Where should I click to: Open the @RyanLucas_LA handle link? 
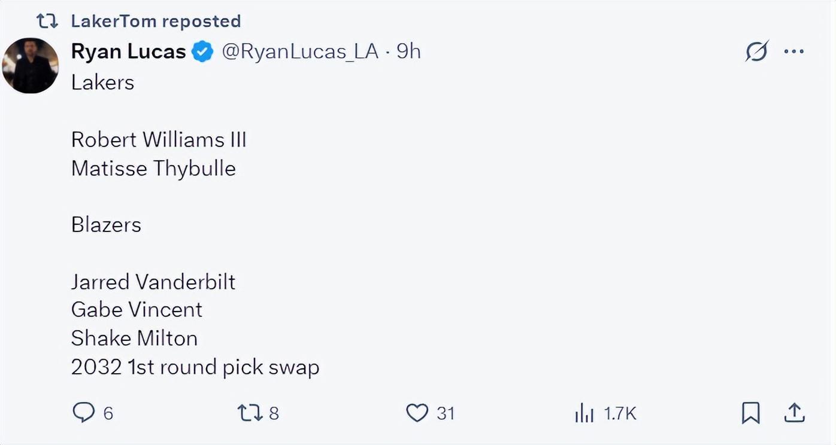[x=300, y=52]
